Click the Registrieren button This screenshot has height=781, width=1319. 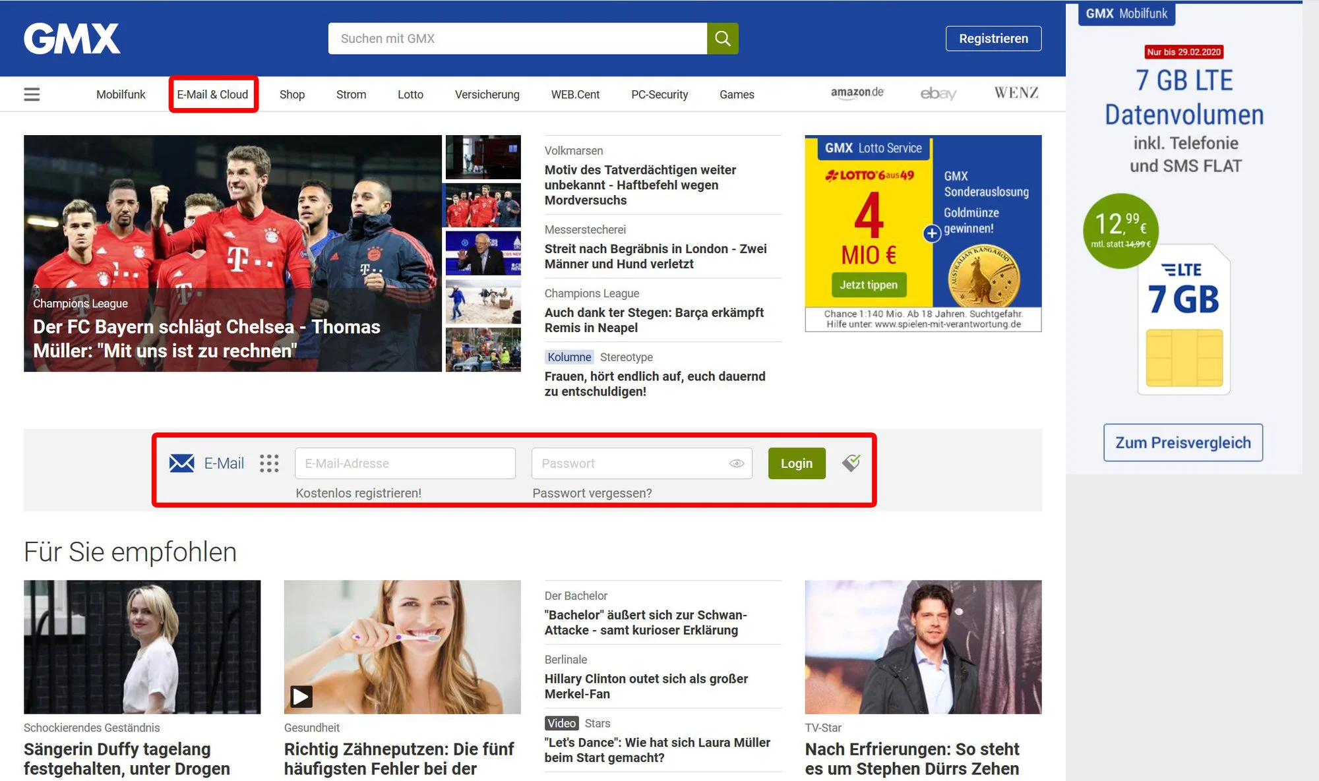[993, 38]
